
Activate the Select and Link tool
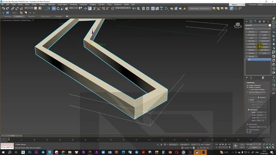pos(13,9)
